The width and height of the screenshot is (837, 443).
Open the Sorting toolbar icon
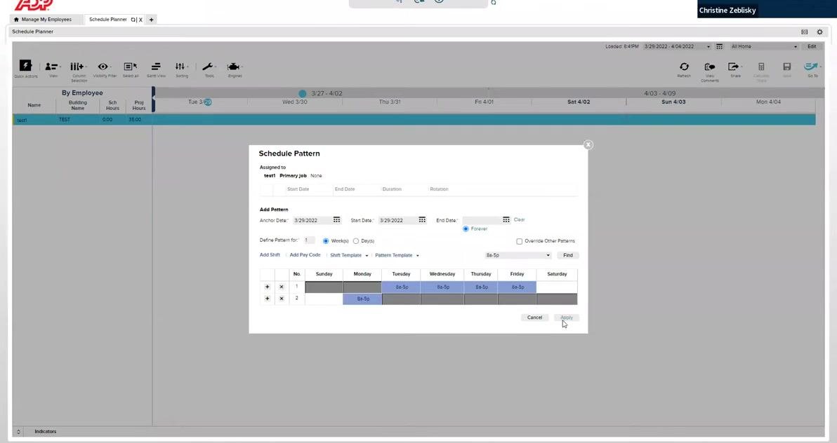pyautogui.click(x=180, y=67)
